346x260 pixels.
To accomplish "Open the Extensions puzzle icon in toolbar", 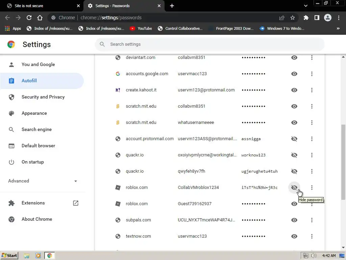I will (x=306, y=18).
